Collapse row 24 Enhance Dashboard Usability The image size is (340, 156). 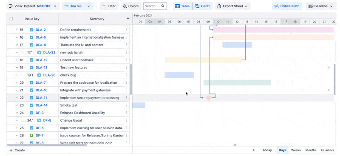17,113
